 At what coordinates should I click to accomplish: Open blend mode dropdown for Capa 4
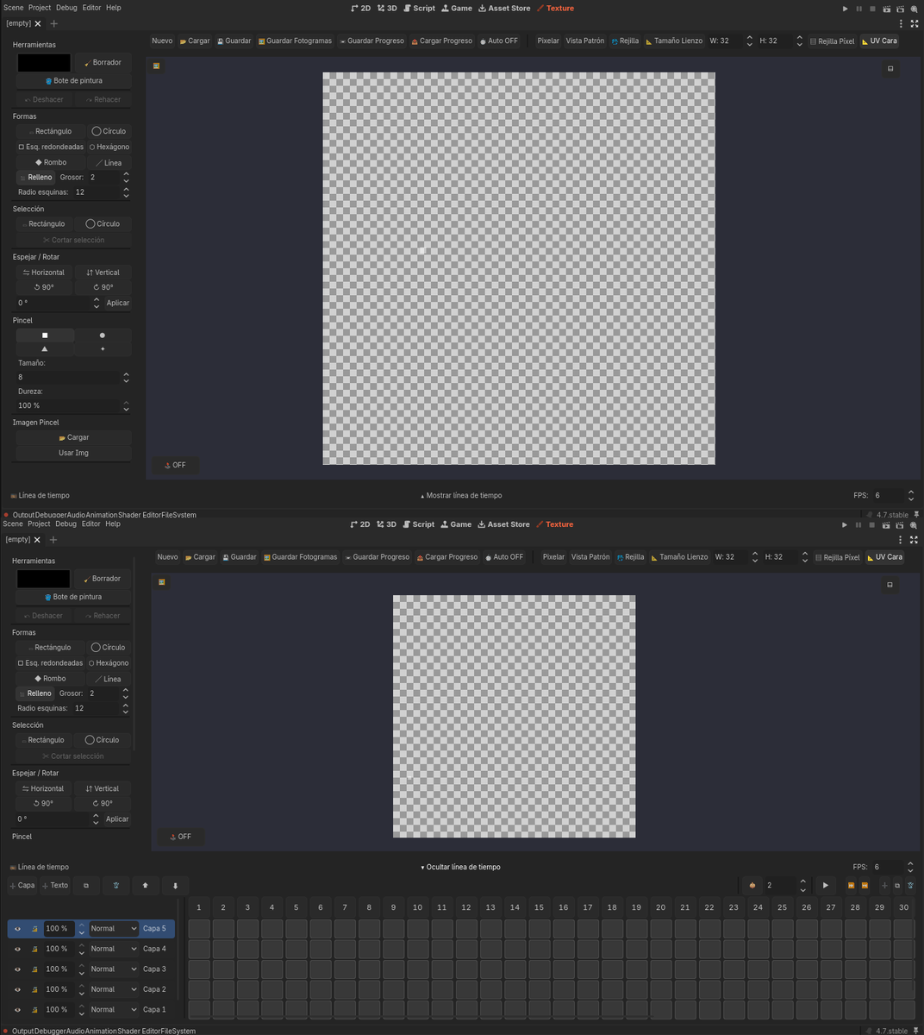(114, 949)
